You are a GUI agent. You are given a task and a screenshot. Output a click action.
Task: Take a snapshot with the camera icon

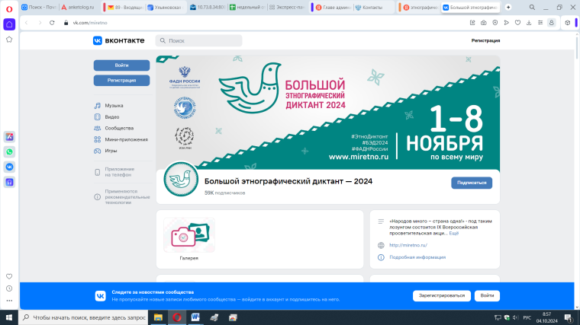coord(483,23)
